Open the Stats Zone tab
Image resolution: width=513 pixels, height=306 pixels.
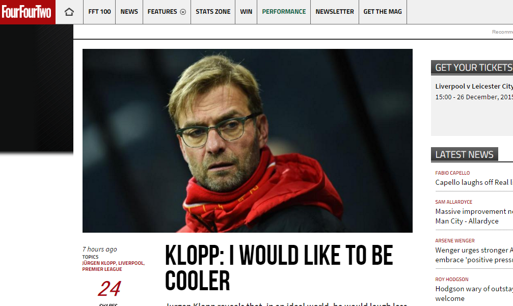(213, 12)
